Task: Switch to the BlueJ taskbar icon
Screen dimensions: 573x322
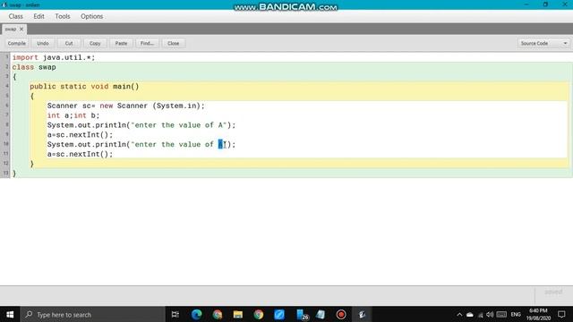Action: 362,314
